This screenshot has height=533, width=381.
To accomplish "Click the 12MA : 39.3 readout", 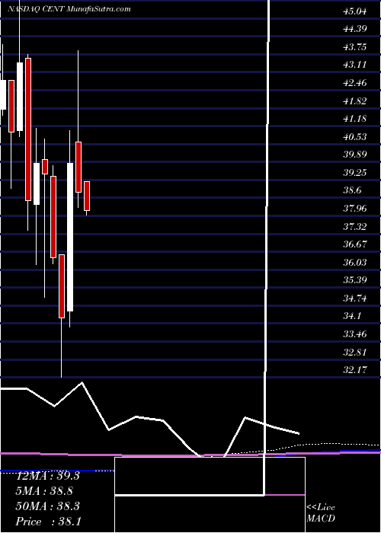I will pyautogui.click(x=47, y=476).
